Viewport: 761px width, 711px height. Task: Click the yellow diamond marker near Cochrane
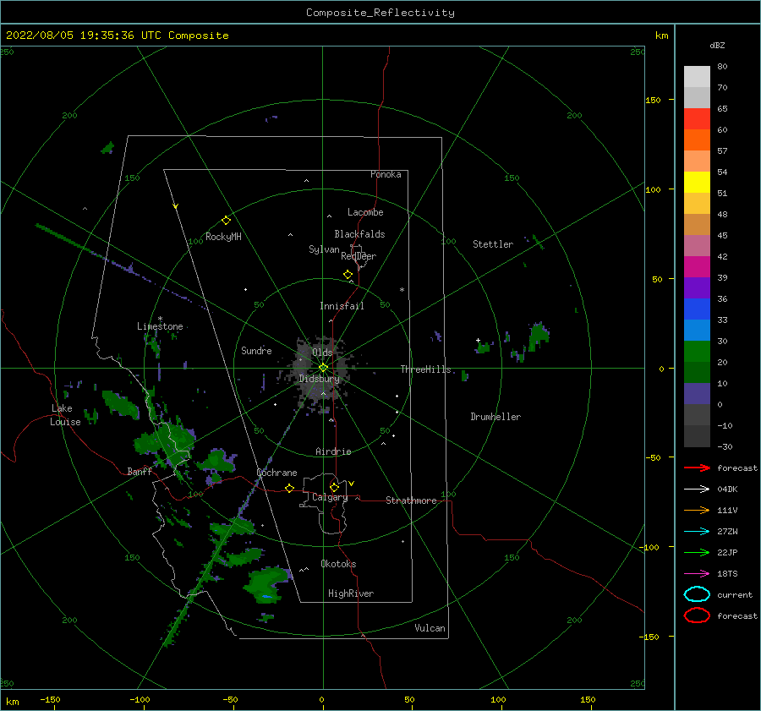290,488
